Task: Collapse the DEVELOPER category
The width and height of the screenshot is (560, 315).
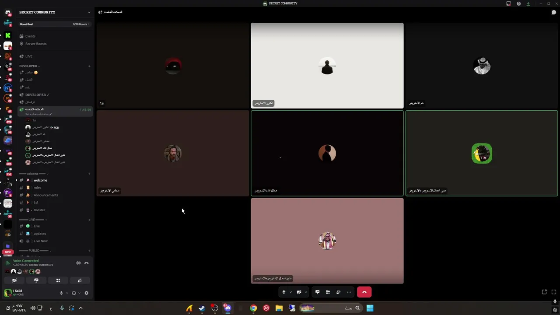Action: click(29, 66)
